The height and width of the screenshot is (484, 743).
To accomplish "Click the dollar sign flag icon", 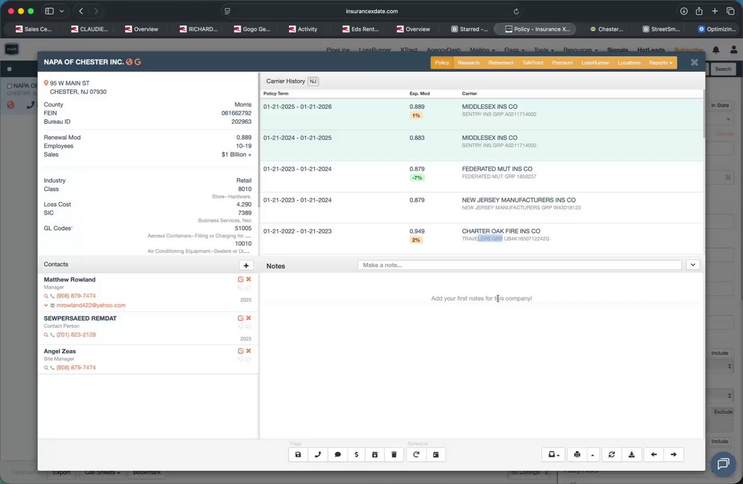I will coord(356,454).
